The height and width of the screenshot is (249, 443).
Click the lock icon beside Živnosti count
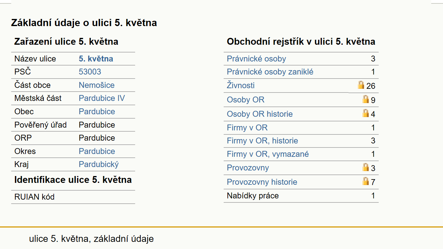pyautogui.click(x=361, y=85)
